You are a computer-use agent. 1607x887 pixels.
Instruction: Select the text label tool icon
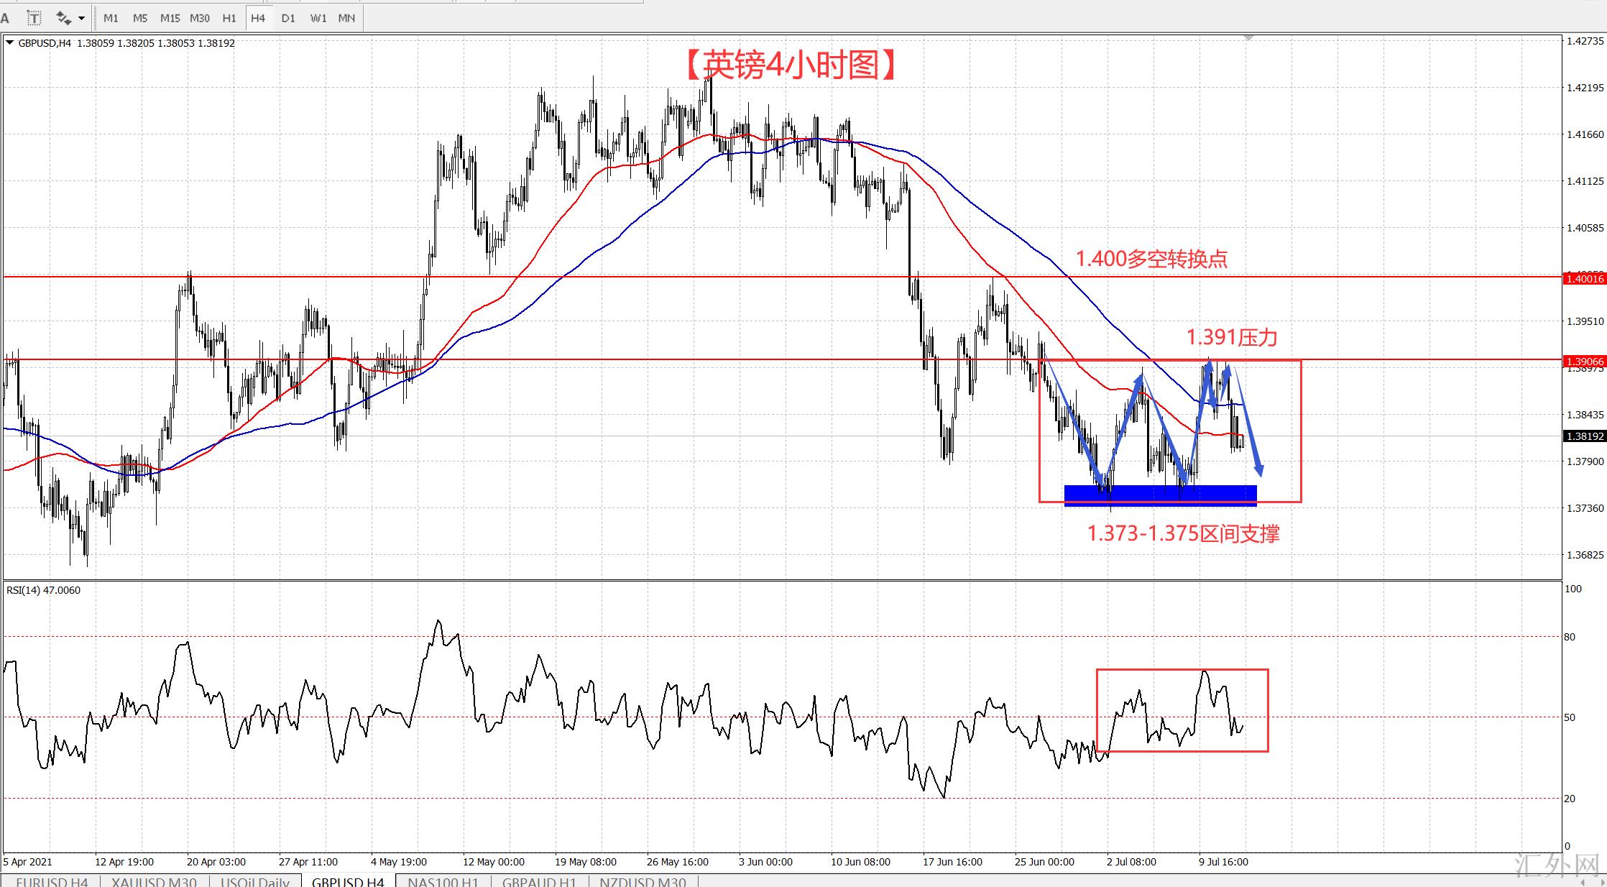tap(34, 18)
